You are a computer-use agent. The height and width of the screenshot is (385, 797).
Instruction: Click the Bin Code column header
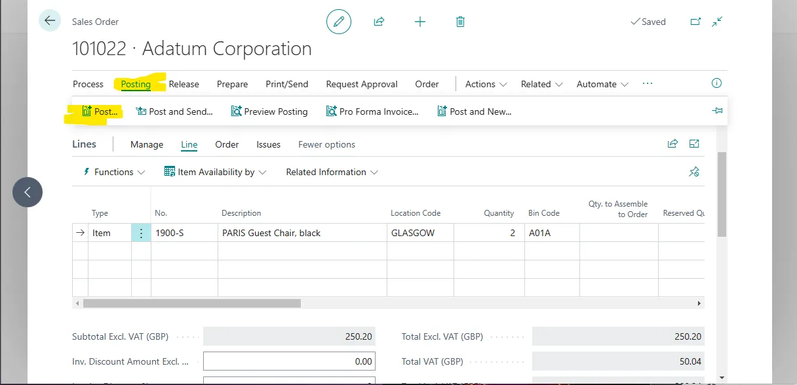click(544, 213)
